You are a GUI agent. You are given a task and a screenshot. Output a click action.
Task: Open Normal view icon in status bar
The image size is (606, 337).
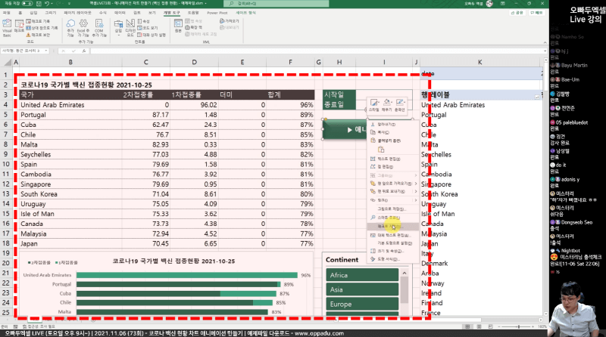coord(467,326)
